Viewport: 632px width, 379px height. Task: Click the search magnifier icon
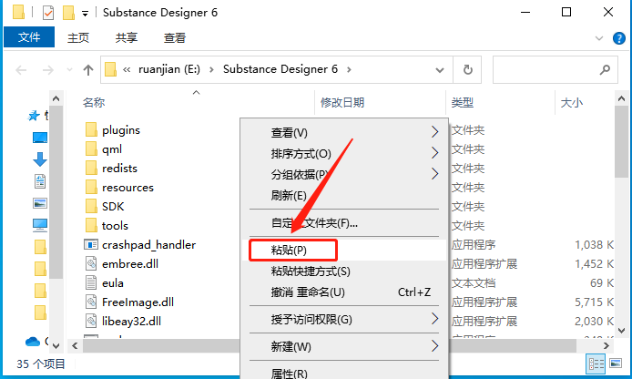(605, 70)
